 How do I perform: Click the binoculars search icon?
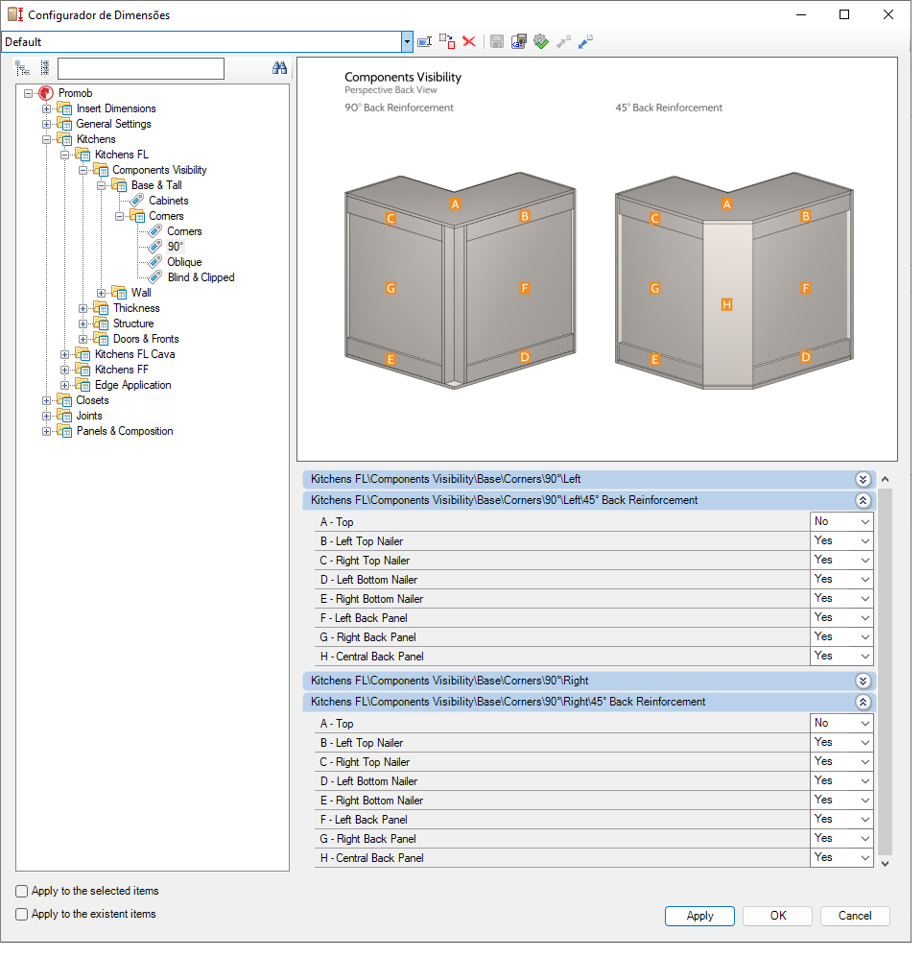coord(279,68)
